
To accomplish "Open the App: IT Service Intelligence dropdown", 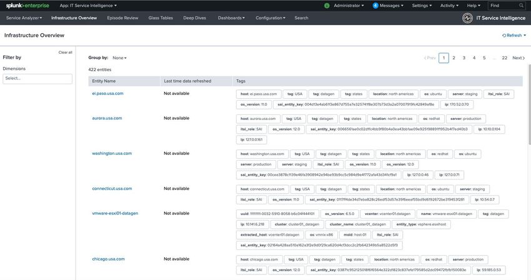I will (88, 6).
